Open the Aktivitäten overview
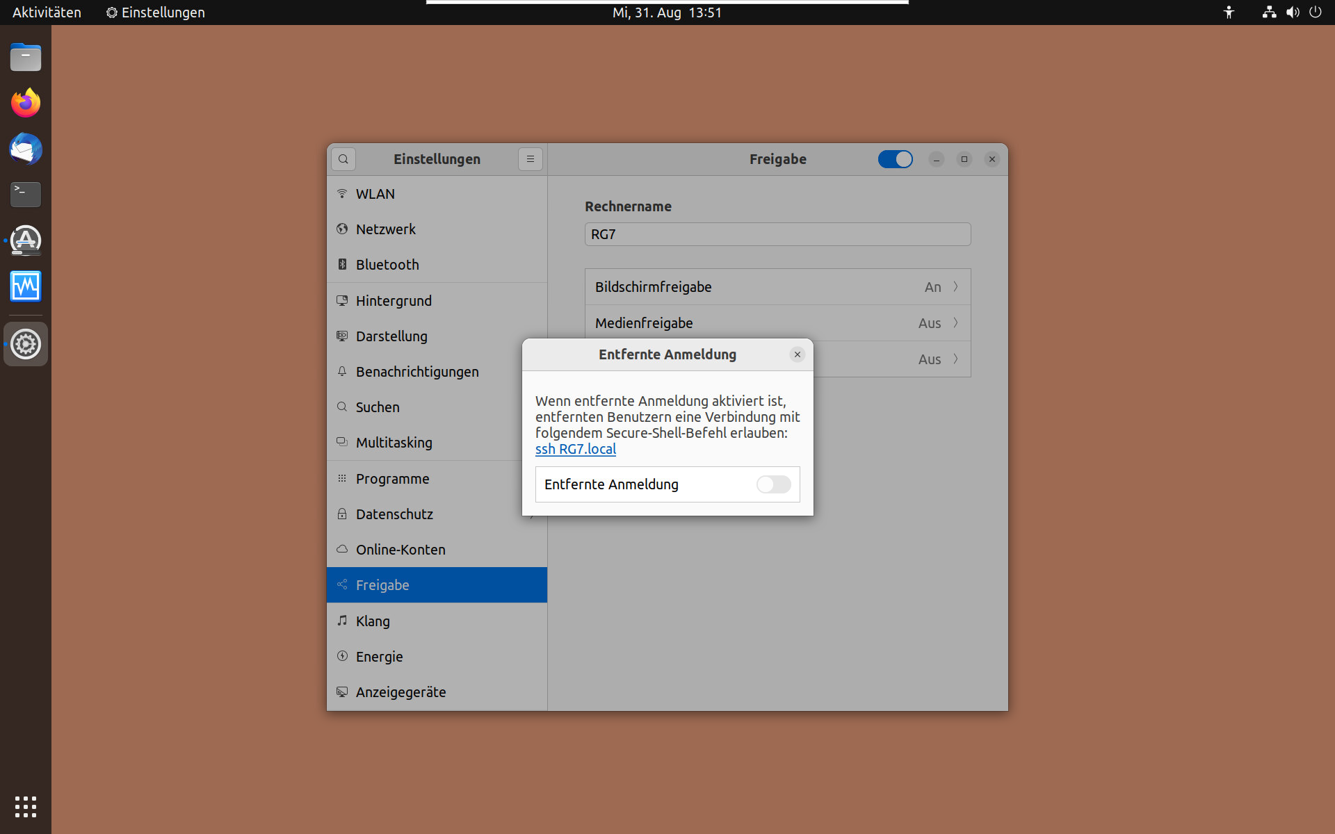 coord(47,13)
